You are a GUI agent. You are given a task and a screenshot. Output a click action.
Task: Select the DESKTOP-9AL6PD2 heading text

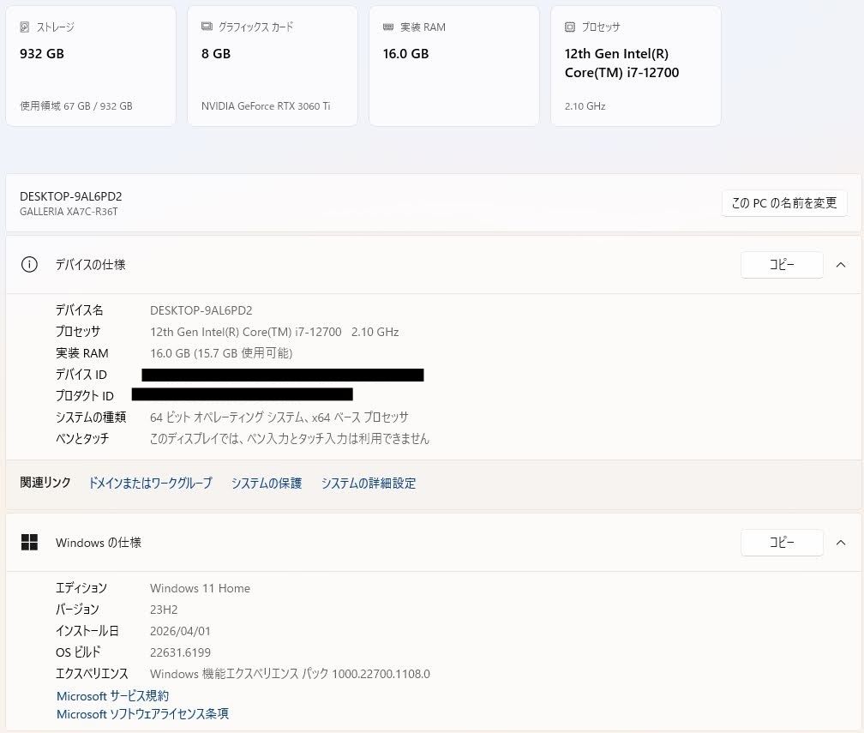pyautogui.click(x=71, y=197)
